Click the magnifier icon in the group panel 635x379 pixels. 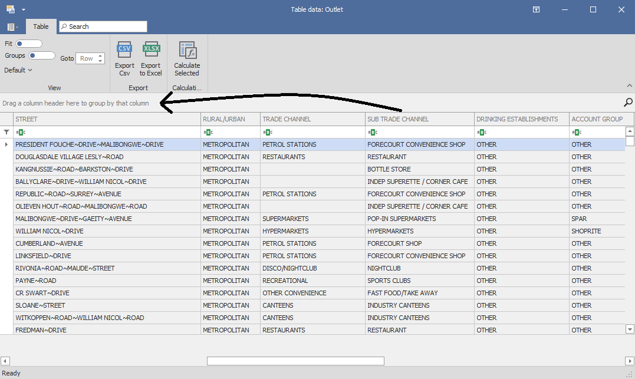[628, 103]
